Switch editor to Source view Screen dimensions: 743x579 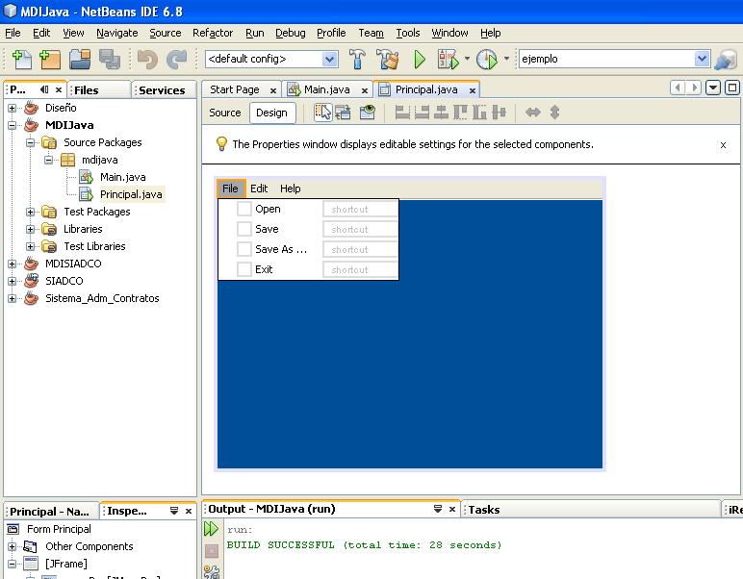pos(225,113)
